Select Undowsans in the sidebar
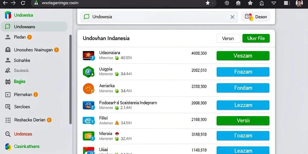This screenshot has height=154, width=308. pyautogui.click(x=34, y=26)
